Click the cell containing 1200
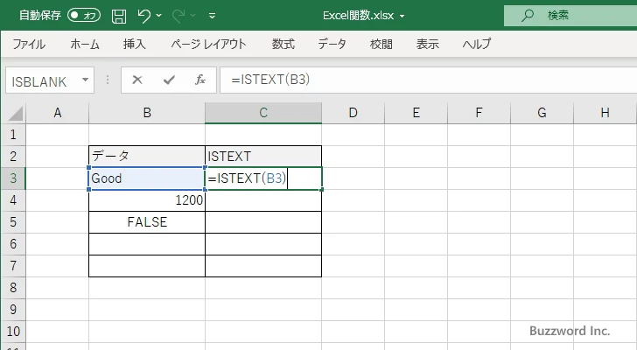Viewport: 637px width, 350px height. pos(147,200)
